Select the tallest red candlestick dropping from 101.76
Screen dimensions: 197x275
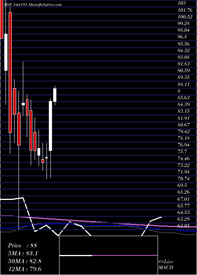(x=10, y=72)
